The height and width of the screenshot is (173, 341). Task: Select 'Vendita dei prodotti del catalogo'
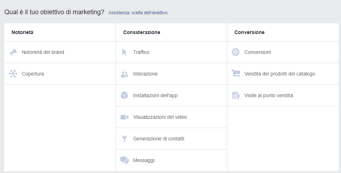(x=279, y=74)
